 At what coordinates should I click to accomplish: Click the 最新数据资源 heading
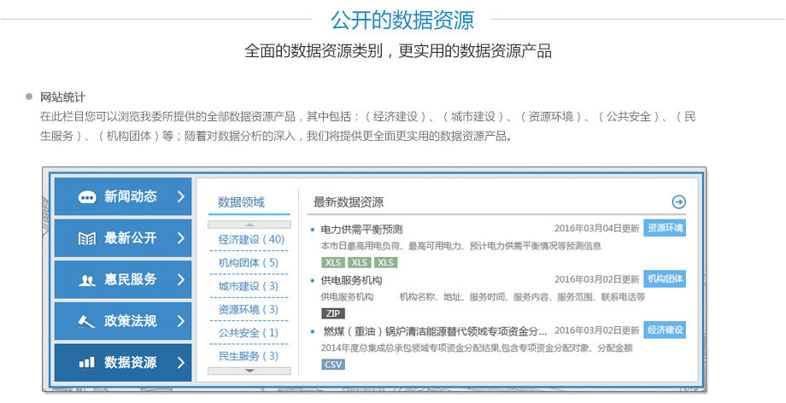coord(349,202)
